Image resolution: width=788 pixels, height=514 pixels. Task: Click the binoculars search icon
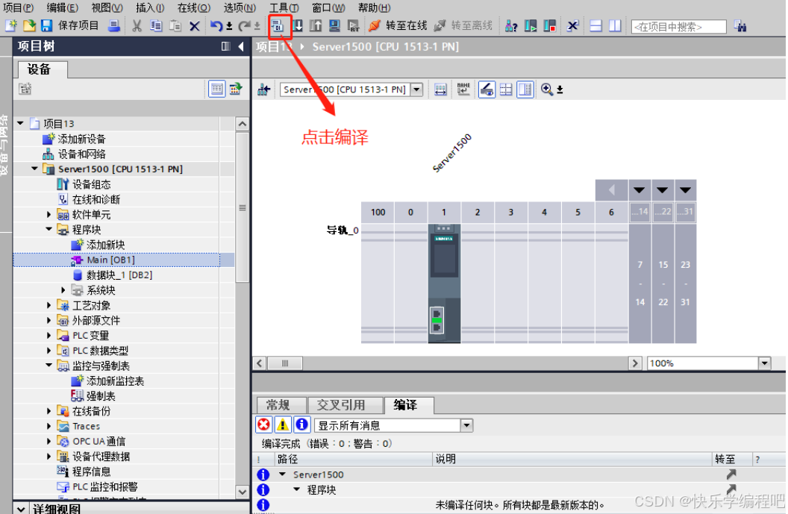[x=739, y=25]
